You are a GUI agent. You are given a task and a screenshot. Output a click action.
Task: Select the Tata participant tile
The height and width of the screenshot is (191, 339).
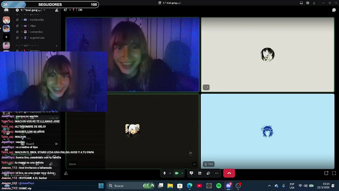267,131
